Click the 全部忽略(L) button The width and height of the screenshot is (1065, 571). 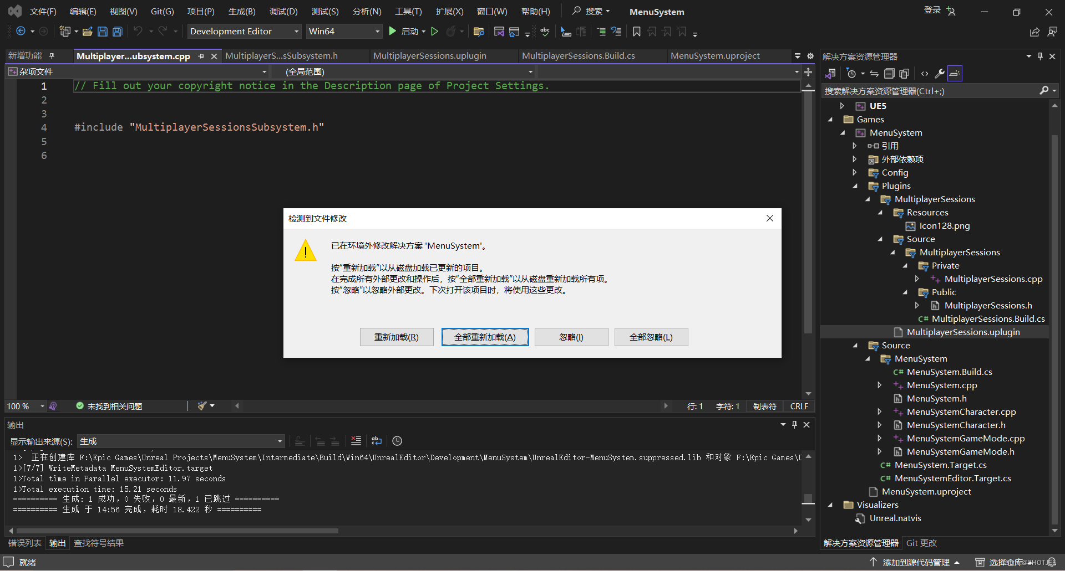tap(651, 337)
